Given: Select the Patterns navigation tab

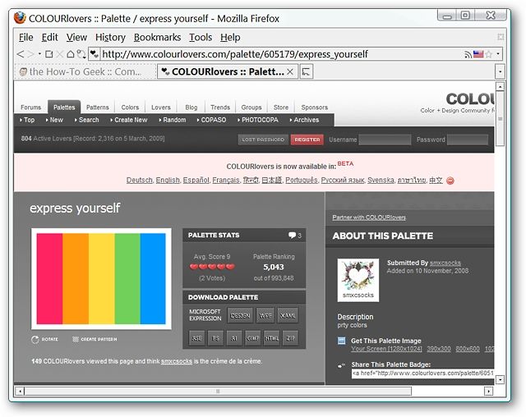Looking at the screenshot, I should click(x=98, y=108).
